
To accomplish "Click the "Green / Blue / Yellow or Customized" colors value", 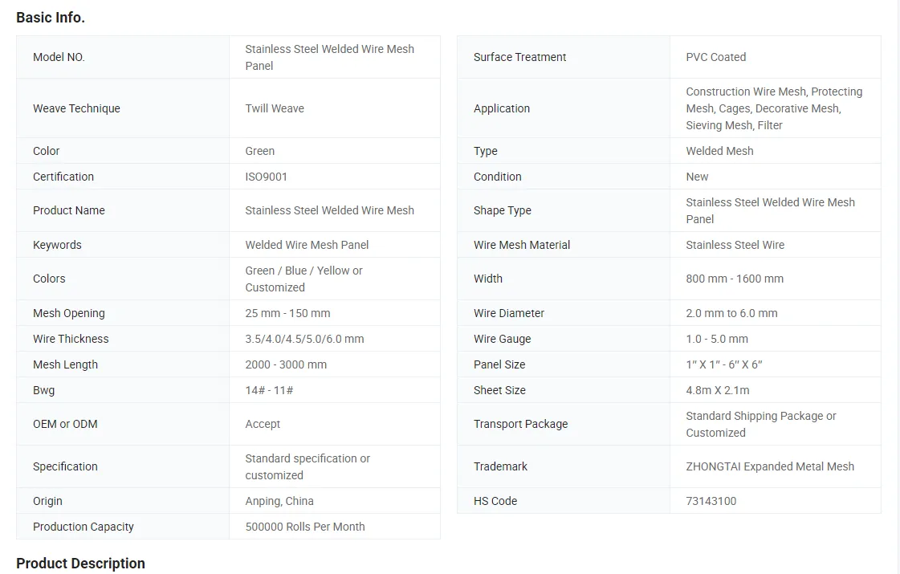I will pos(303,279).
